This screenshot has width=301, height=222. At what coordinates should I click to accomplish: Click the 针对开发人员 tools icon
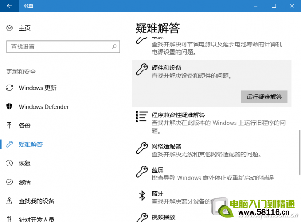point(9,219)
